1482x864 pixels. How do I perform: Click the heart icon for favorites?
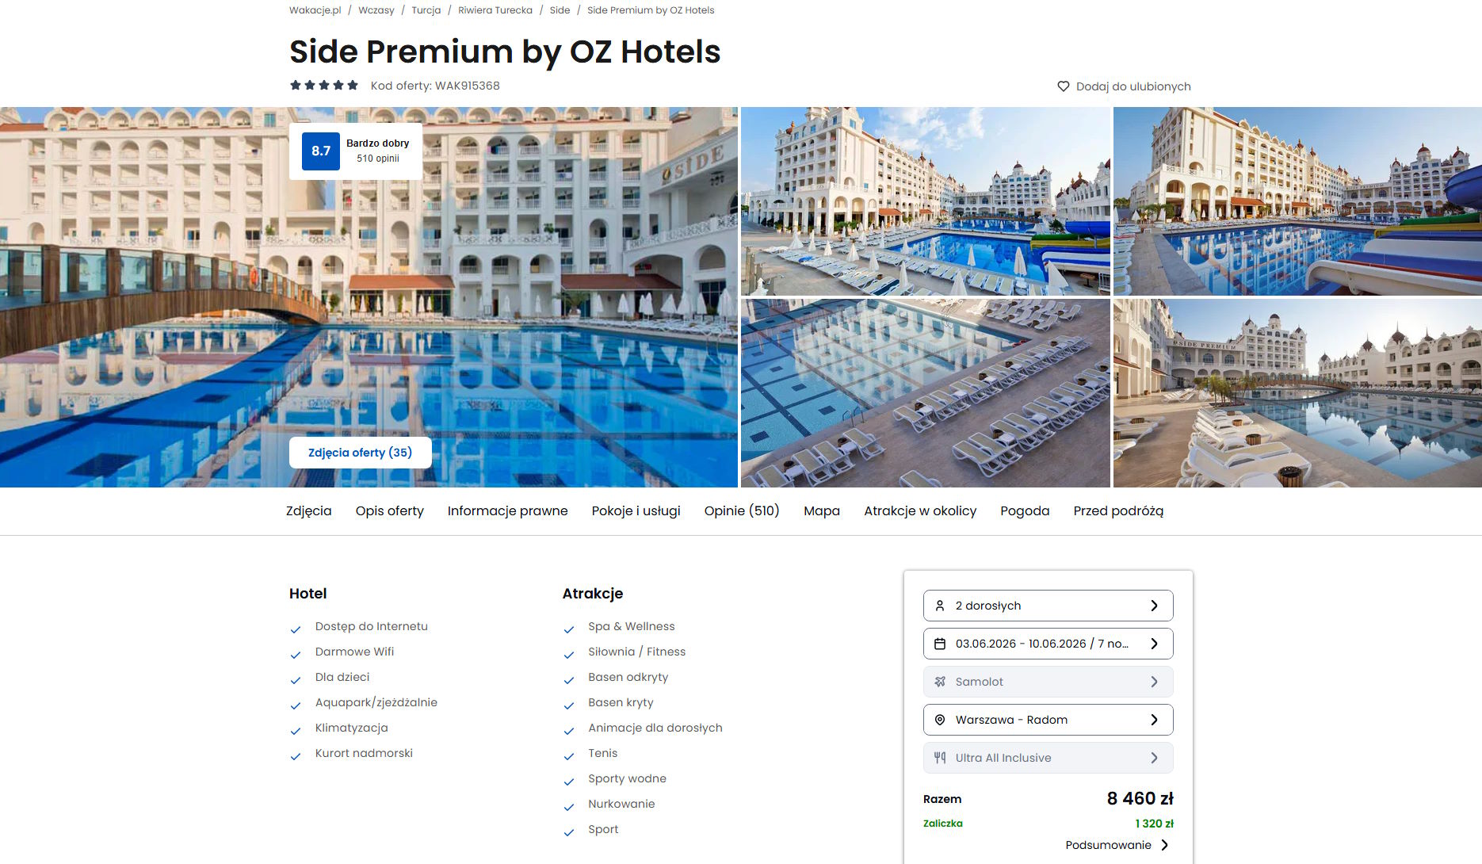pyautogui.click(x=1064, y=86)
